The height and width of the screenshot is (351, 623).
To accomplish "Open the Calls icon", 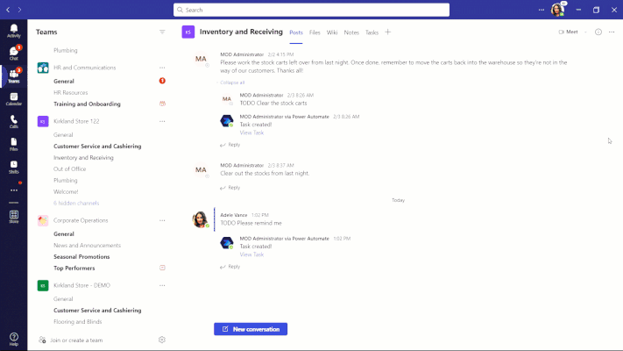I will pos(13,121).
